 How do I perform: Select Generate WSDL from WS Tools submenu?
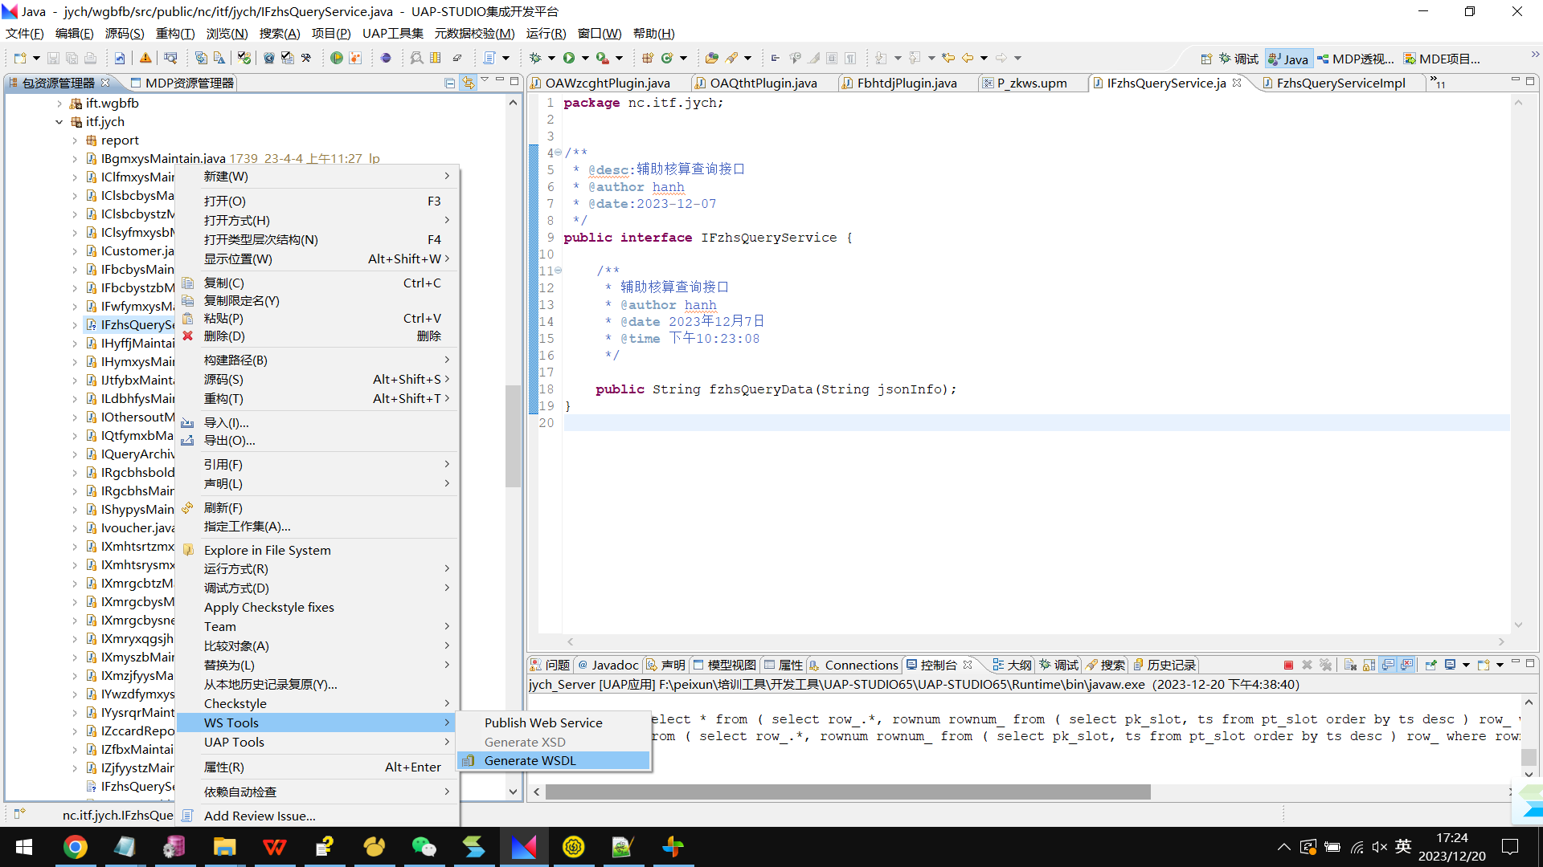553,760
